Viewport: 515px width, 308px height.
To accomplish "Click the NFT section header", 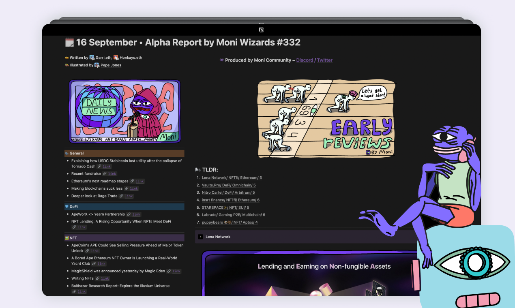I will 124,238.
